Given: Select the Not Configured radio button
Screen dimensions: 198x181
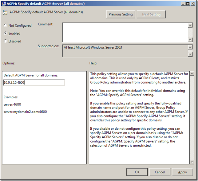Looking at the screenshot, I should pos(6,26).
